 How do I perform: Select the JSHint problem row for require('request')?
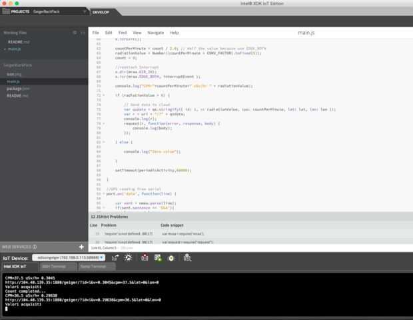pos(250,242)
